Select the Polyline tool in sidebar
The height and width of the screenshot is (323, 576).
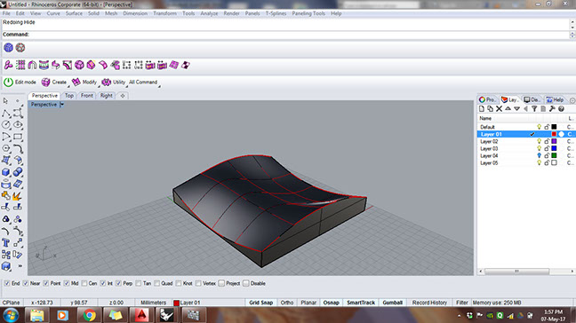(6, 113)
